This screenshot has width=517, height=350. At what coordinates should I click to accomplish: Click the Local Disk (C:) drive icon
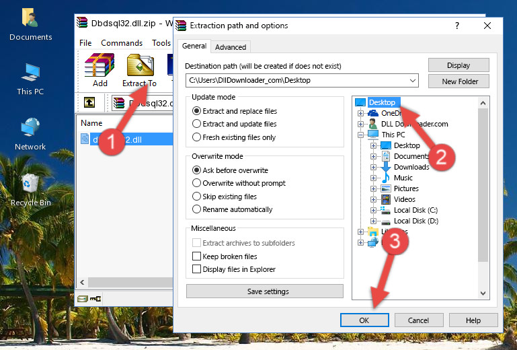385,210
